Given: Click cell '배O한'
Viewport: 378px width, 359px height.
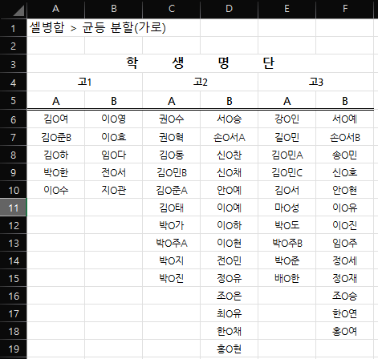Looking at the screenshot, I should [287, 278].
